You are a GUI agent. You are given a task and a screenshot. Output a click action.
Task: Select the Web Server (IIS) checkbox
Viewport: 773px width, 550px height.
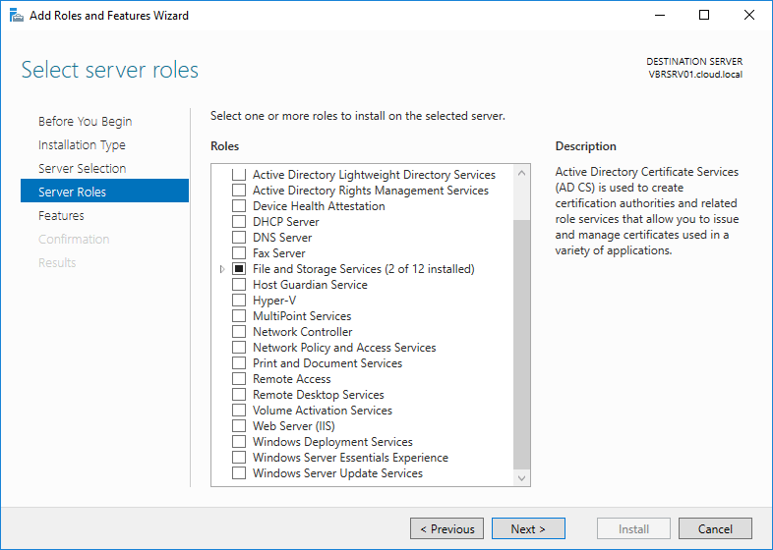(x=238, y=426)
